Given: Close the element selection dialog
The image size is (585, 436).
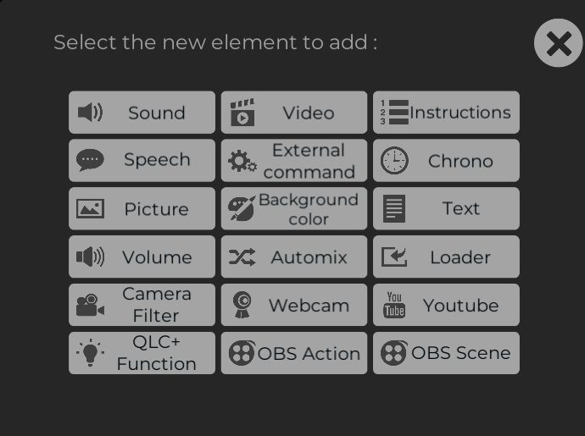Looking at the screenshot, I should click(558, 43).
